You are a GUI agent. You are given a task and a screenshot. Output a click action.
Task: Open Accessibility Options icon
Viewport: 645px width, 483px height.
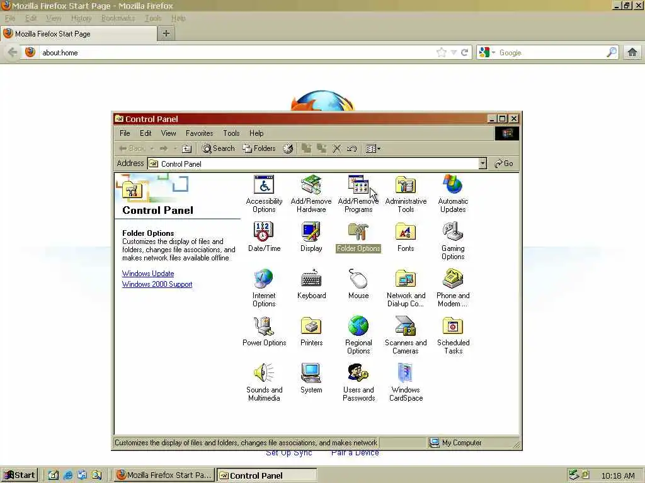[x=264, y=194]
